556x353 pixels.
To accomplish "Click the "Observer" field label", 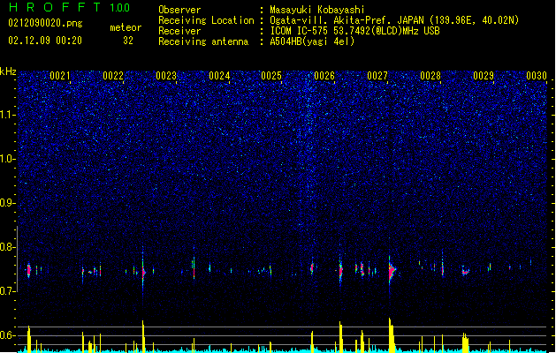I will click(179, 10).
